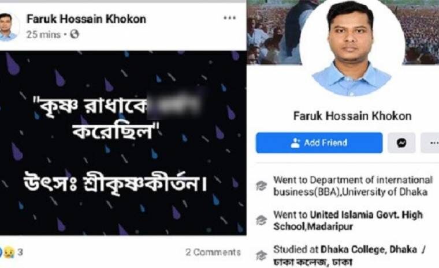
Task: Open the reactions count of 3
Action: coord(20,252)
